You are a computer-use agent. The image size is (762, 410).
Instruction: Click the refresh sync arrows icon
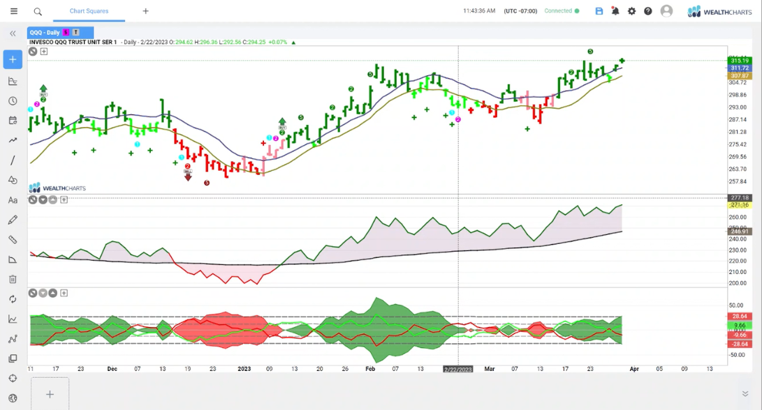(x=13, y=299)
